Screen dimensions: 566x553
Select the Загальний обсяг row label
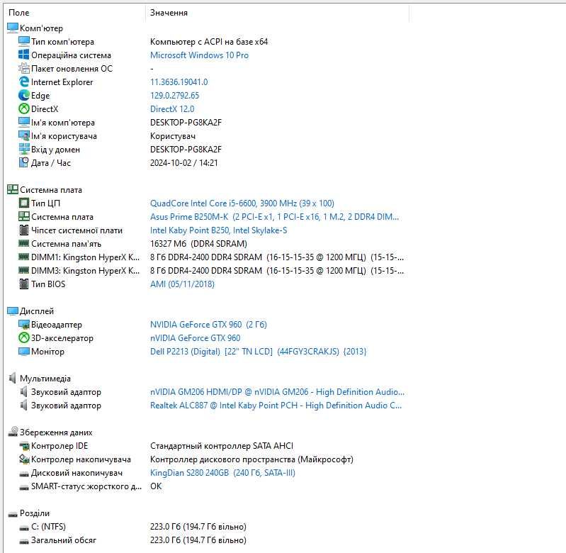(x=64, y=540)
